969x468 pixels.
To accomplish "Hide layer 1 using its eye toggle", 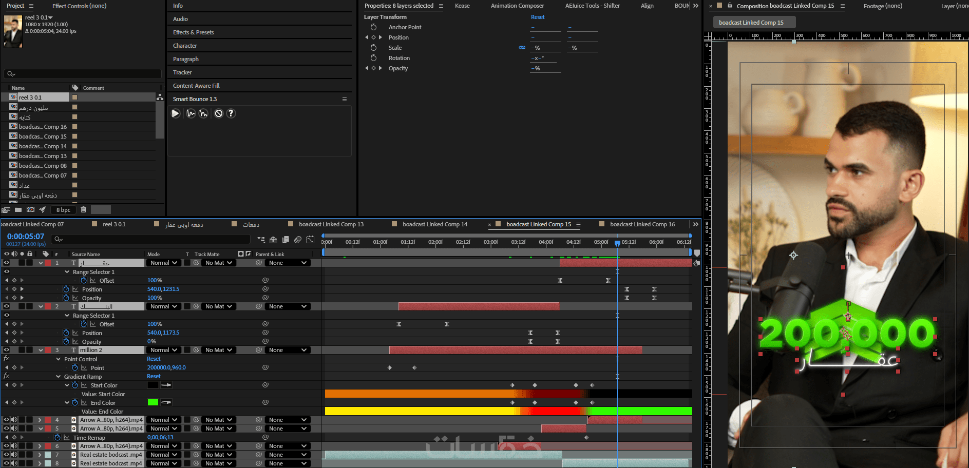I will pyautogui.click(x=7, y=263).
